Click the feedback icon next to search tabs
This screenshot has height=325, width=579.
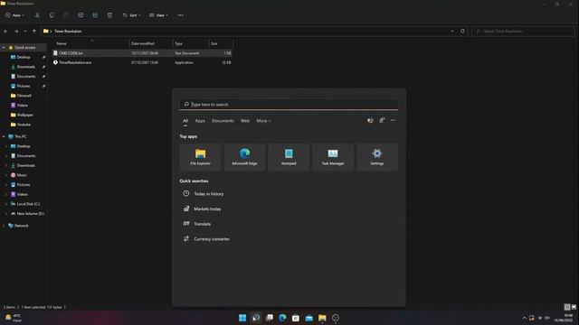coord(370,120)
